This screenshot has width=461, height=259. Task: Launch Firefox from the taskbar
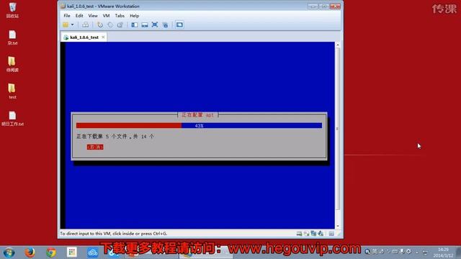coord(30,253)
